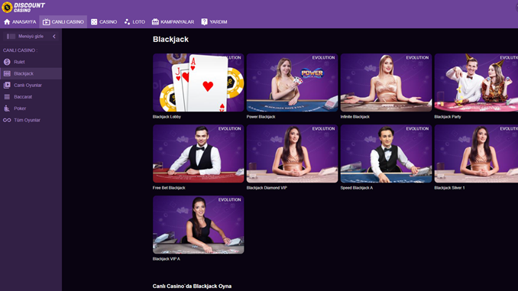Screen dimensions: 518x291
Task: Click the Canlı Casino TV icon
Action: pyautogui.click(x=47, y=22)
